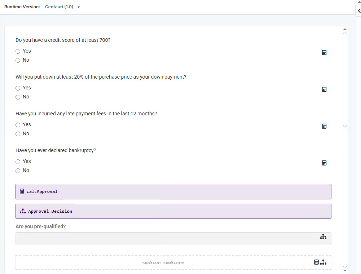
Task: Click the flowchart icon in the Approval Decision bar
Action: click(22, 211)
